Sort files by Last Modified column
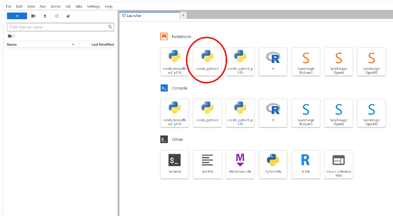Viewport: 393px width, 216px height. (98, 45)
